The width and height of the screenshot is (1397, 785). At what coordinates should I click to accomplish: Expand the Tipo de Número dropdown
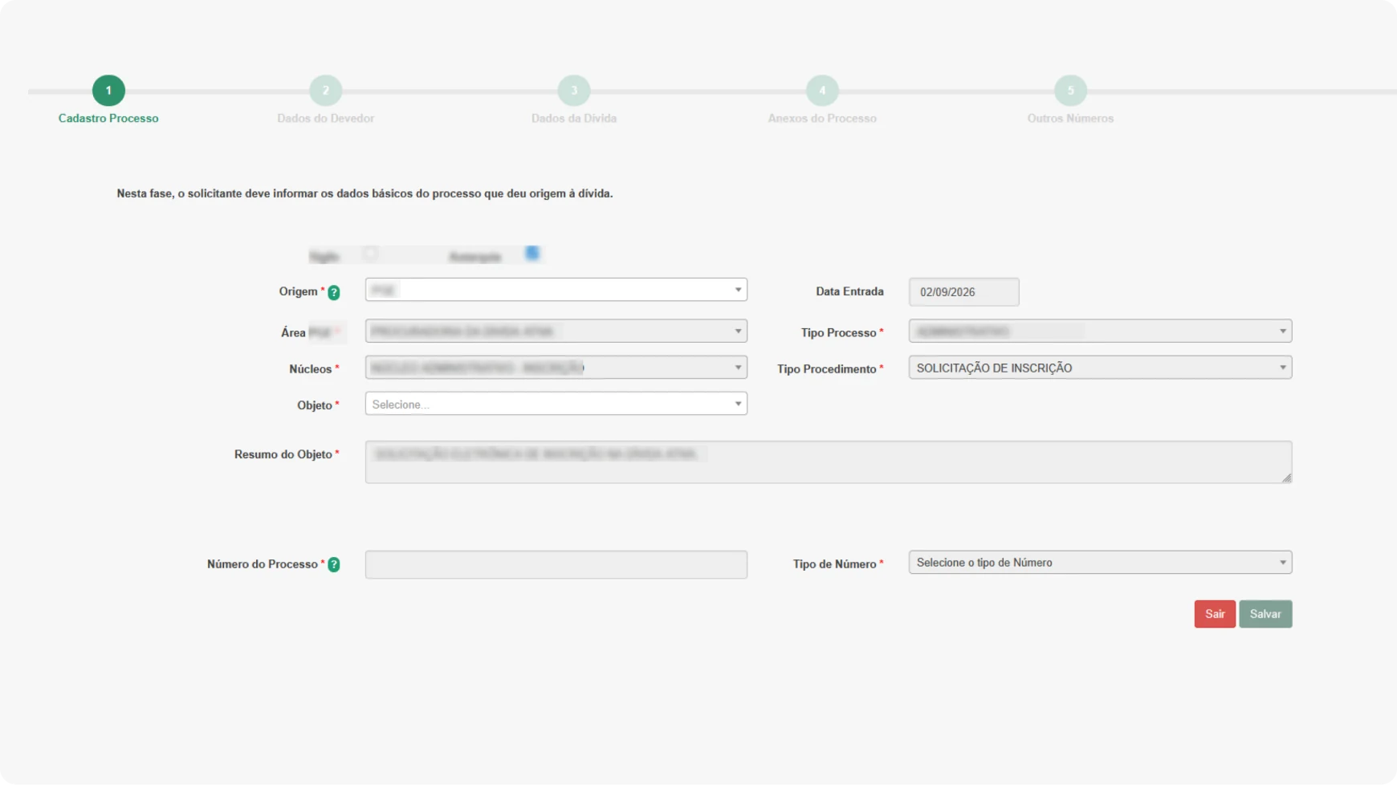[x=1100, y=563]
